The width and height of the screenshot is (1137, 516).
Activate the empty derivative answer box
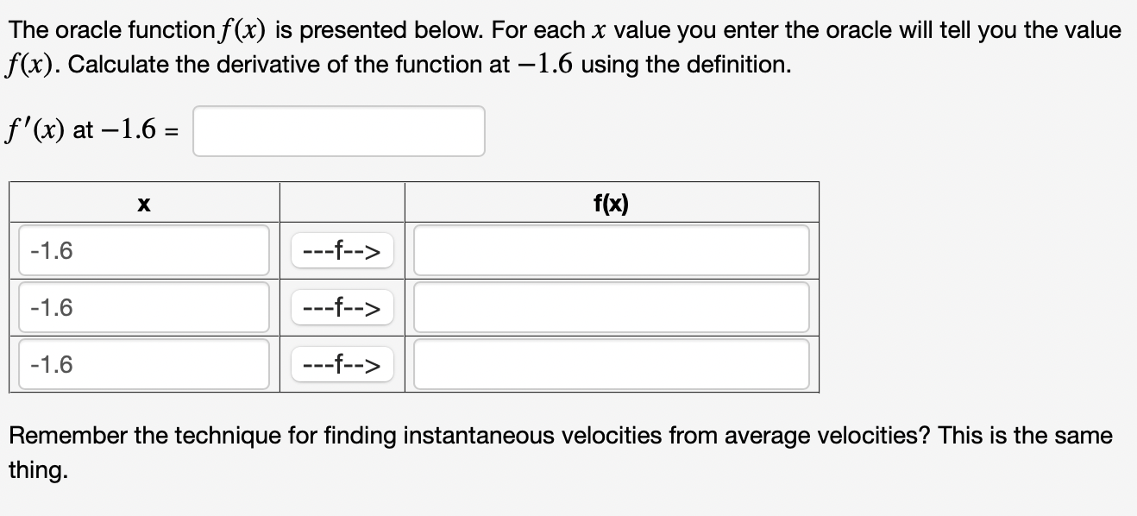pyautogui.click(x=338, y=130)
